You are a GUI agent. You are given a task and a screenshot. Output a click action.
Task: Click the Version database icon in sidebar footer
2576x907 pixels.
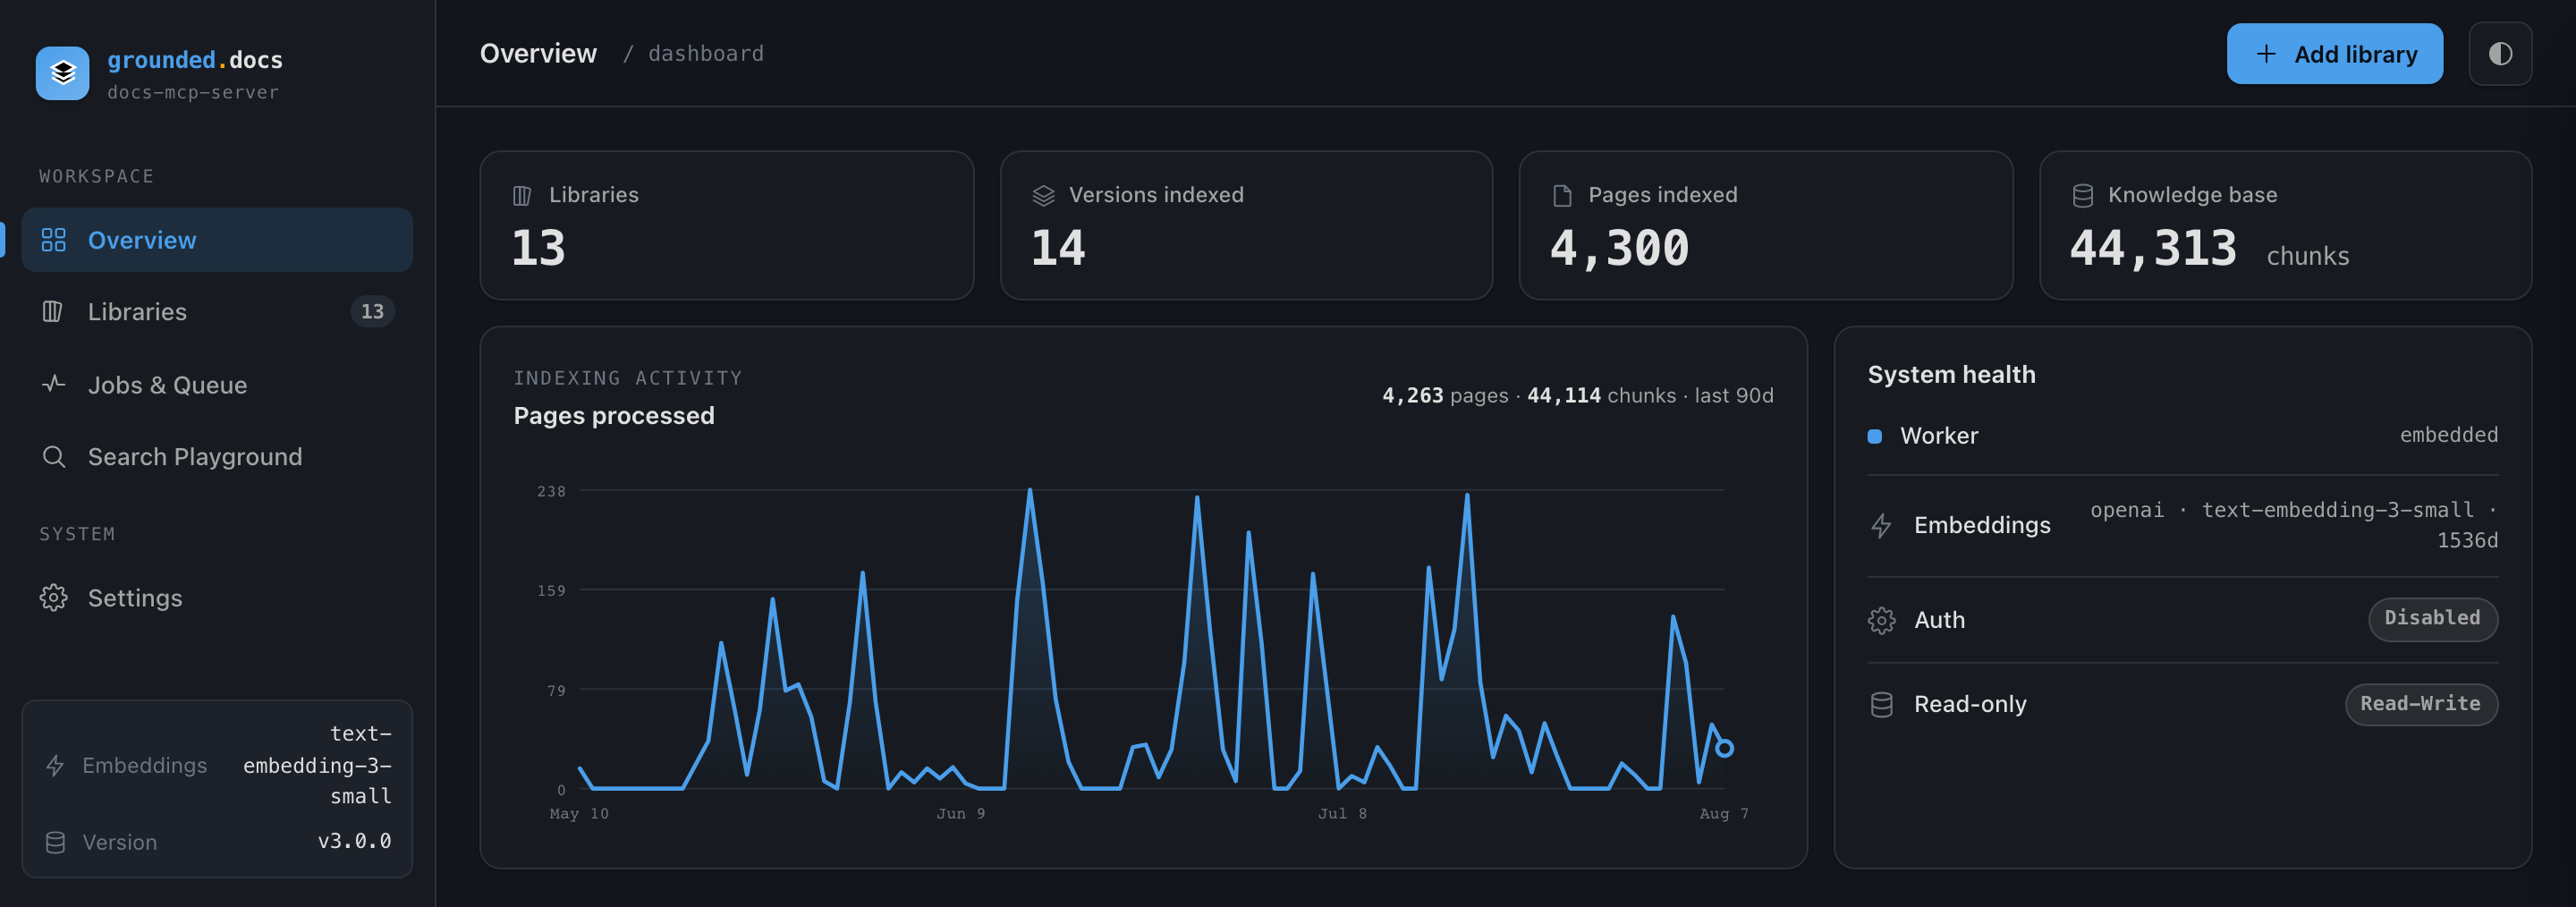[55, 843]
